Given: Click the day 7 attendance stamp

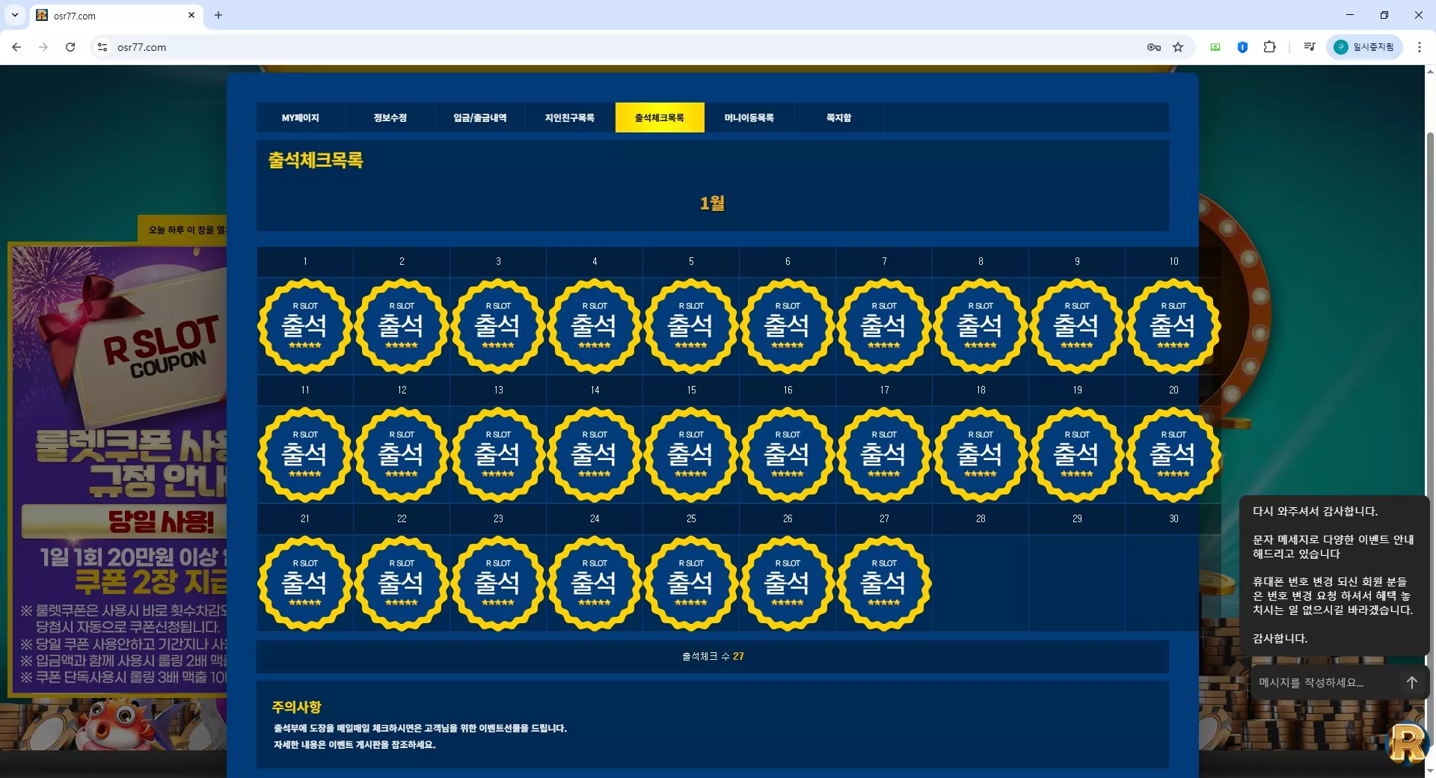Looking at the screenshot, I should coord(884,326).
